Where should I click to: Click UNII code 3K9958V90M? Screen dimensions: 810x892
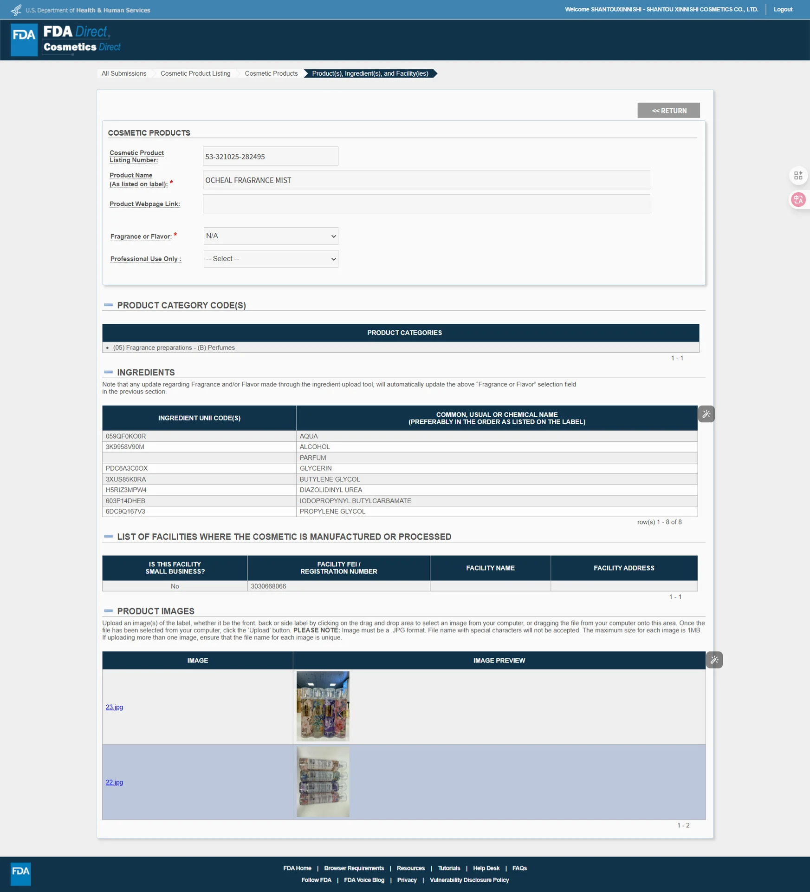125,447
